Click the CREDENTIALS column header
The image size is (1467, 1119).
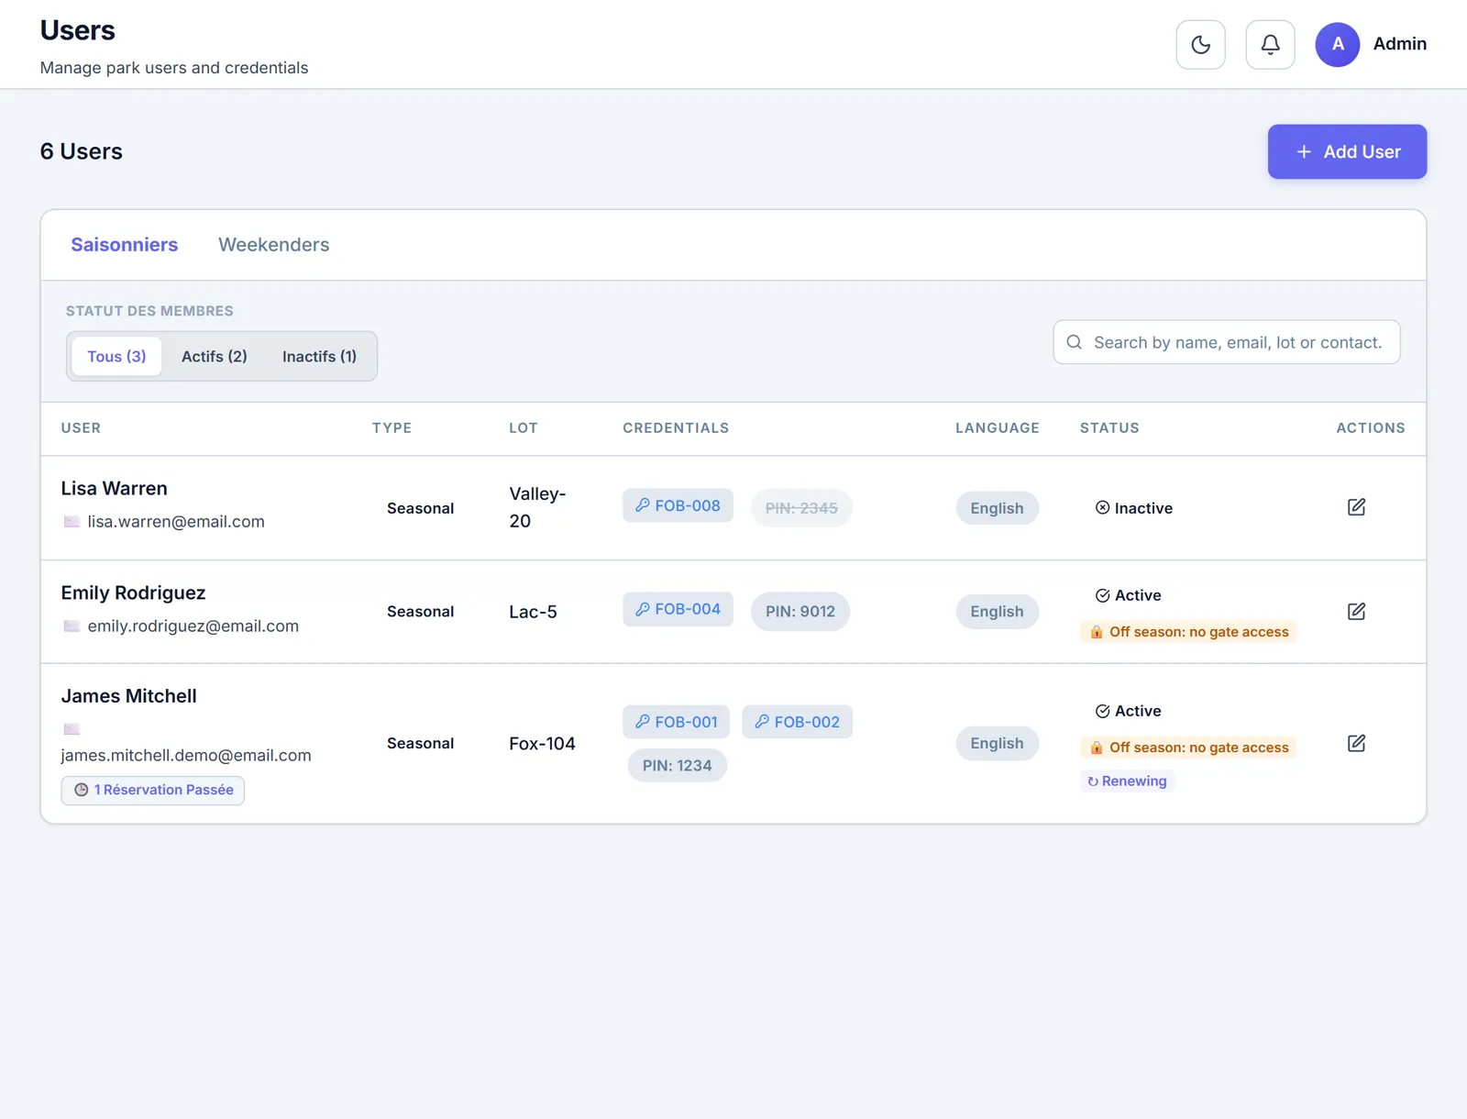pyautogui.click(x=676, y=428)
